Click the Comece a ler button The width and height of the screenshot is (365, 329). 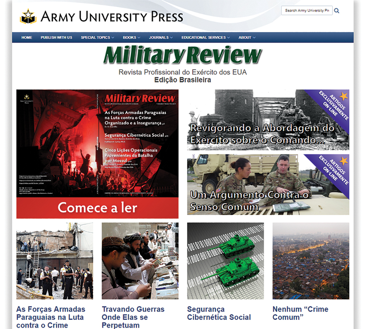coord(97,208)
